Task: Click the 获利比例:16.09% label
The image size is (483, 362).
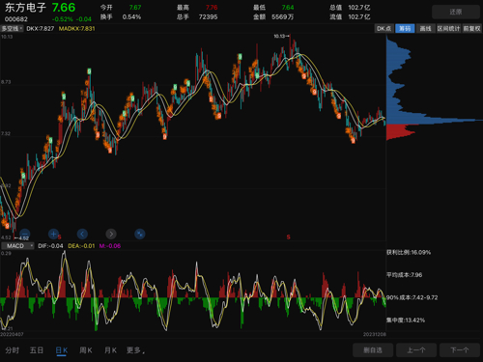Action: point(409,252)
